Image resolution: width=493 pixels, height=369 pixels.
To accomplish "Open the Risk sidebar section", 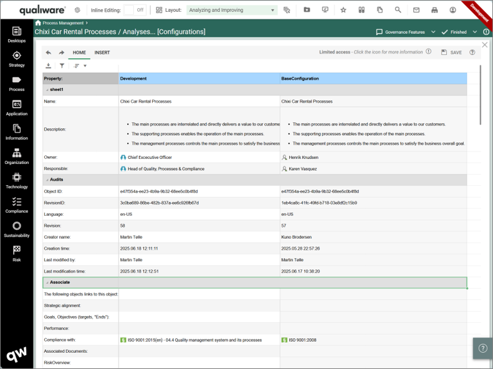I will tap(17, 254).
